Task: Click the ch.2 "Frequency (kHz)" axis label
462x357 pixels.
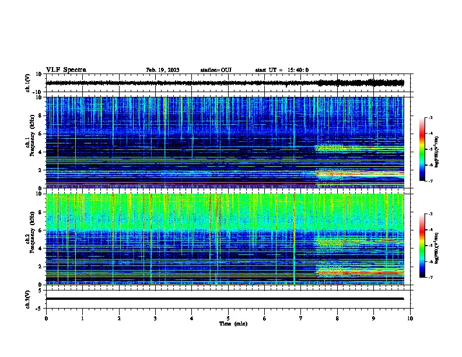Action: (x=33, y=232)
